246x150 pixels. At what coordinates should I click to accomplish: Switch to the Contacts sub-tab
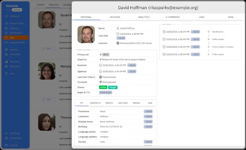coord(95,103)
